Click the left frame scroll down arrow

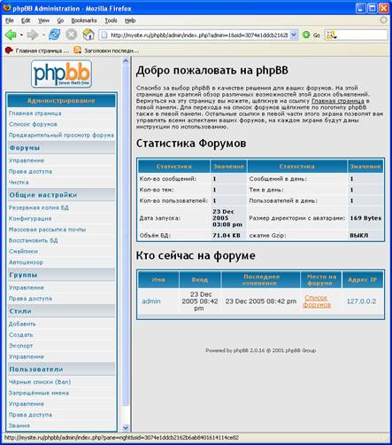pyautogui.click(x=126, y=427)
